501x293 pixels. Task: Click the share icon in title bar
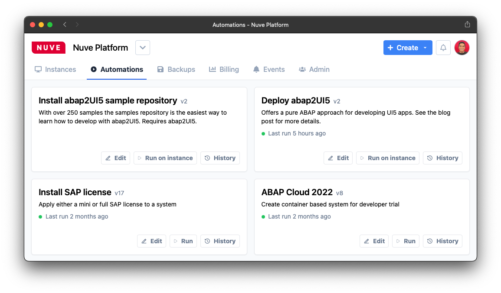[467, 25]
